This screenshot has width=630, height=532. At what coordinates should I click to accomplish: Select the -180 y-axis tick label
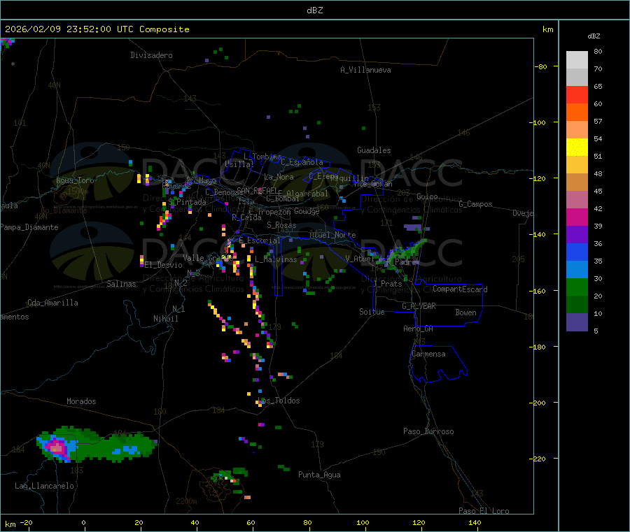tap(539, 347)
